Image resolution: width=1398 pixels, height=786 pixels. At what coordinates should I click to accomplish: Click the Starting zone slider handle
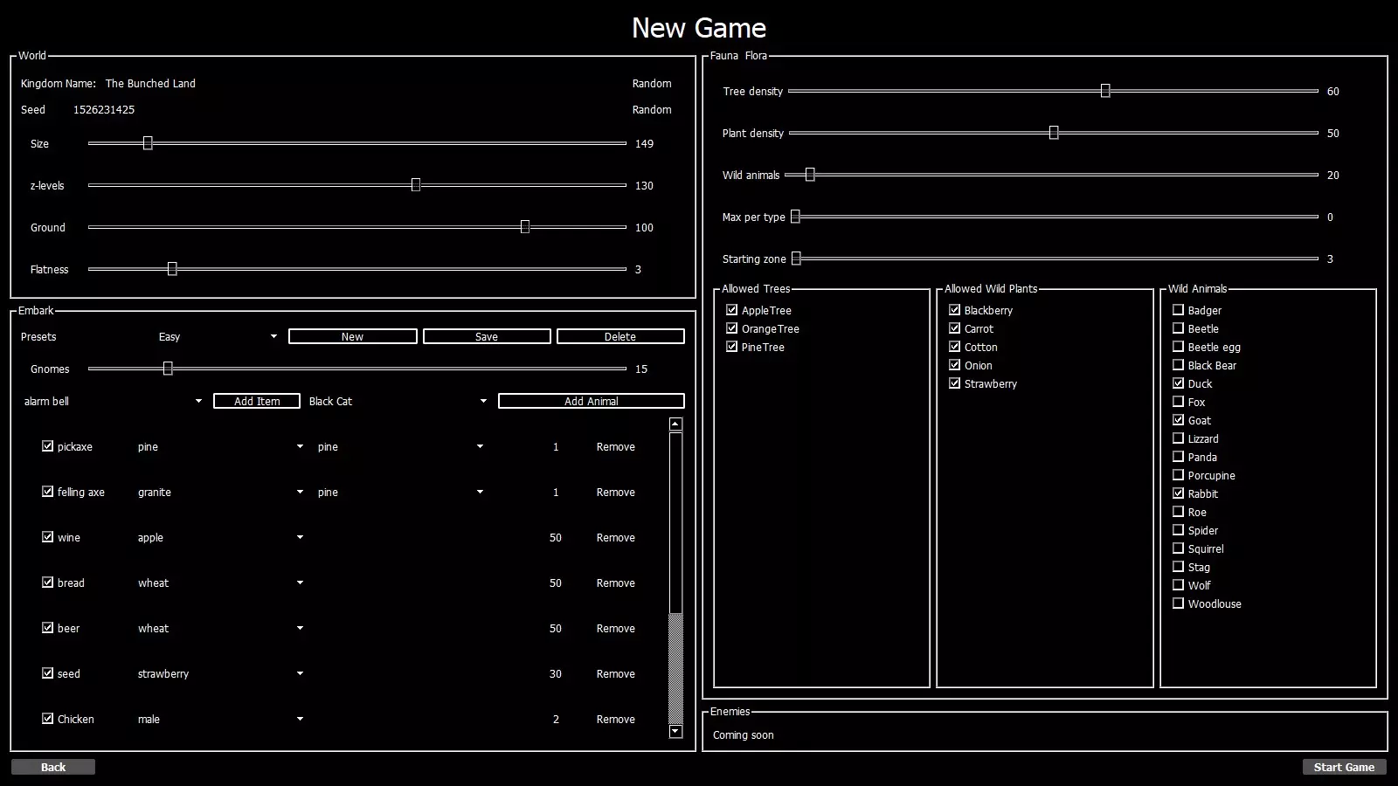coord(796,259)
